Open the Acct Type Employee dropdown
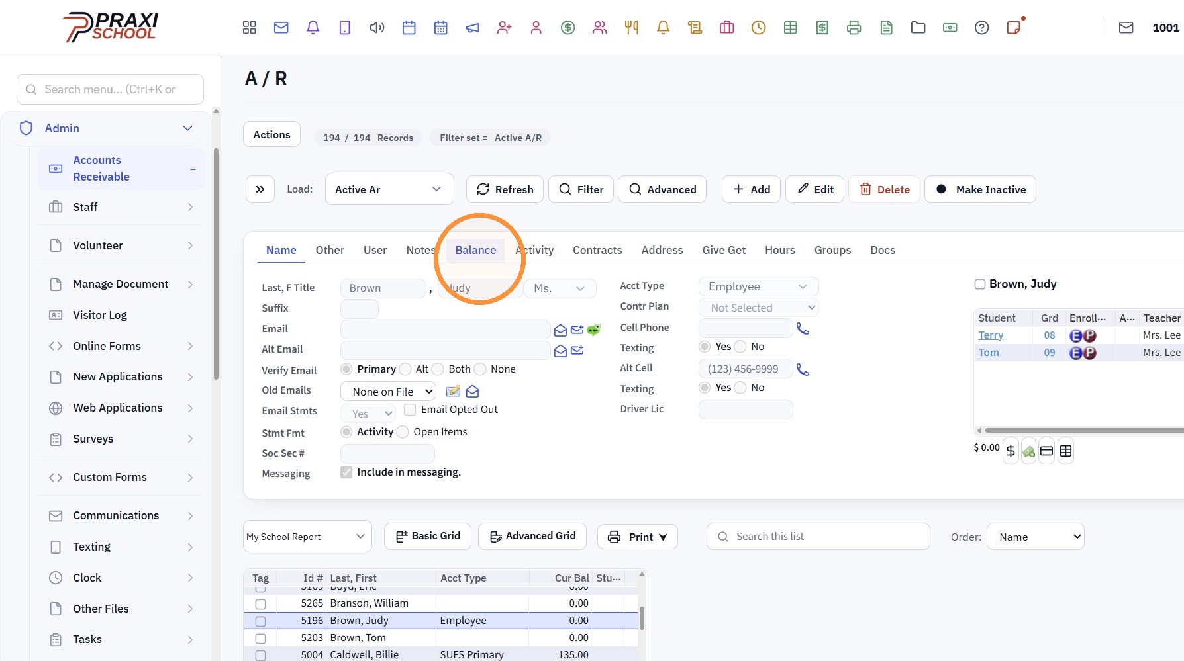Viewport: 1184px width, 661px height. [759, 286]
